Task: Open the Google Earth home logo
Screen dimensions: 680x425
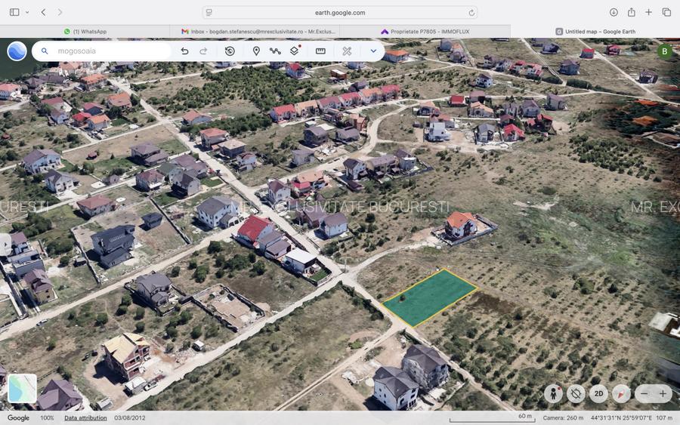Action: [x=17, y=51]
